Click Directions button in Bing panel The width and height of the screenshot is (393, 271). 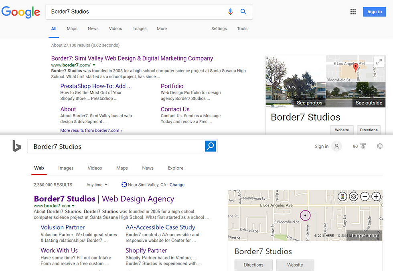tap(253, 265)
